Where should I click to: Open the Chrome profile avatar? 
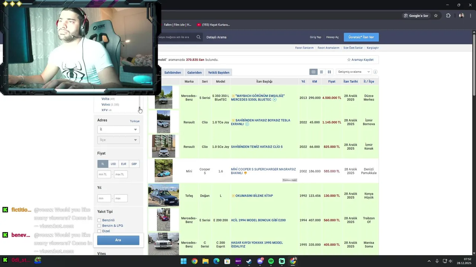click(461, 16)
